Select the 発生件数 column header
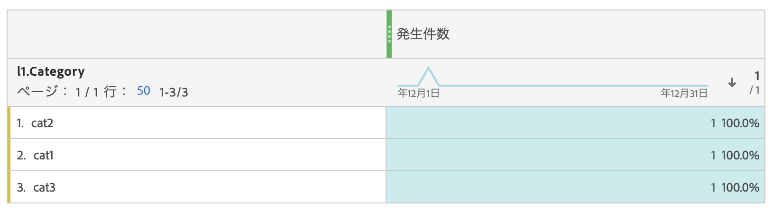This screenshot has height=211, width=772. click(x=423, y=34)
